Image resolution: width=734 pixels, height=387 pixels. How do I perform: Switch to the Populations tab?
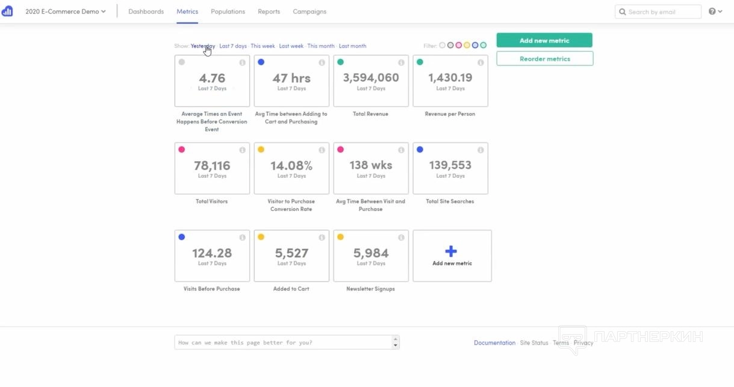point(228,11)
